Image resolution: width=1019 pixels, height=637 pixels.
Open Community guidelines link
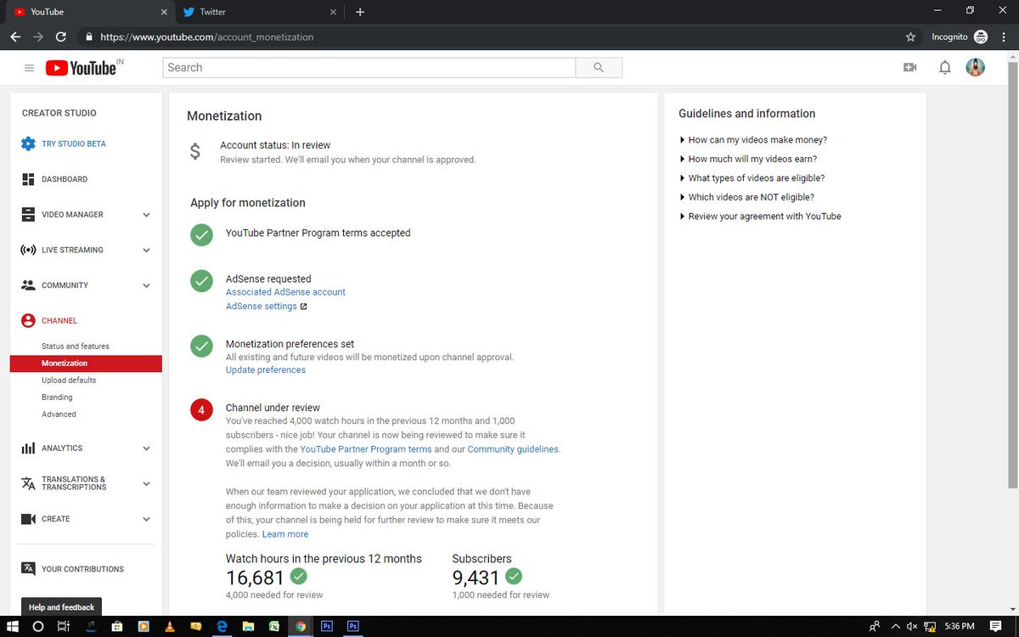point(513,449)
